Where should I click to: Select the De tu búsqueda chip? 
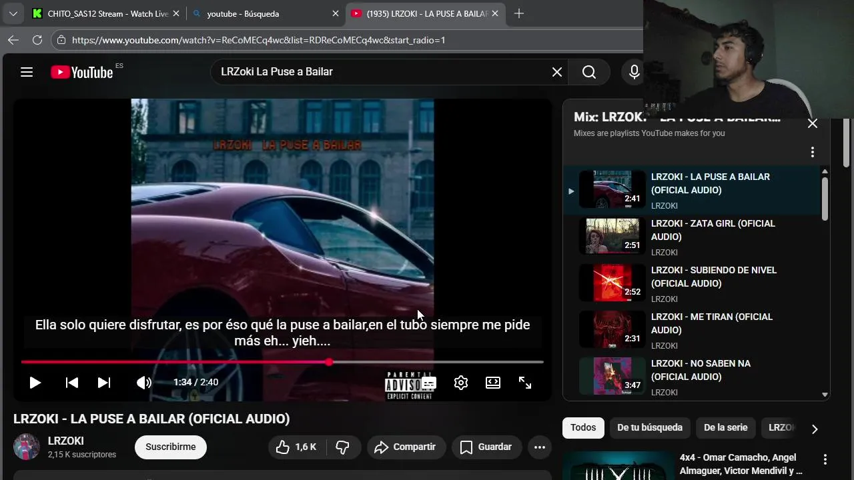click(650, 428)
